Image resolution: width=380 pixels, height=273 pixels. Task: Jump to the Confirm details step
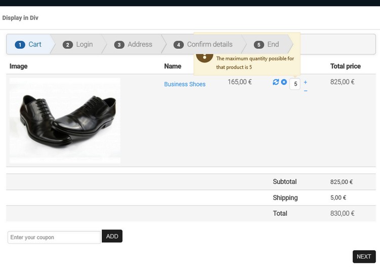tap(203, 45)
